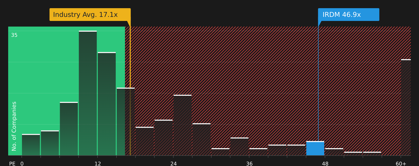Click the x-axis label 24
This screenshot has width=419, height=166.
tap(173, 163)
